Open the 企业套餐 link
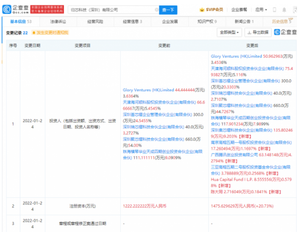The height and width of the screenshot is (232, 299). click(239, 10)
